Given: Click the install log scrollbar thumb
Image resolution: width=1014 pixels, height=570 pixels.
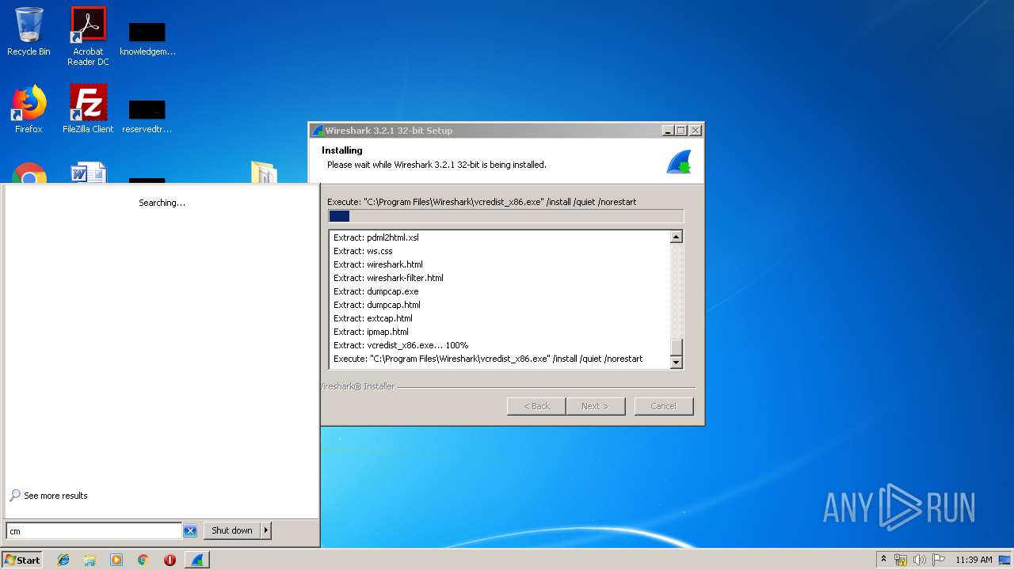Looking at the screenshot, I should (x=676, y=348).
